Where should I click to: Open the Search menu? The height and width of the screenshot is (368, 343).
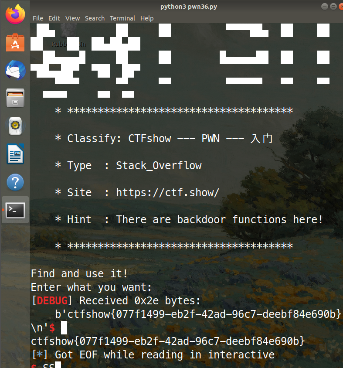click(95, 18)
